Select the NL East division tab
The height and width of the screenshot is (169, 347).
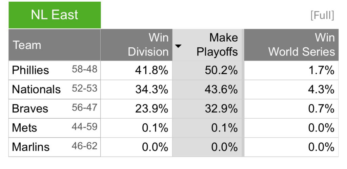pyautogui.click(x=55, y=15)
